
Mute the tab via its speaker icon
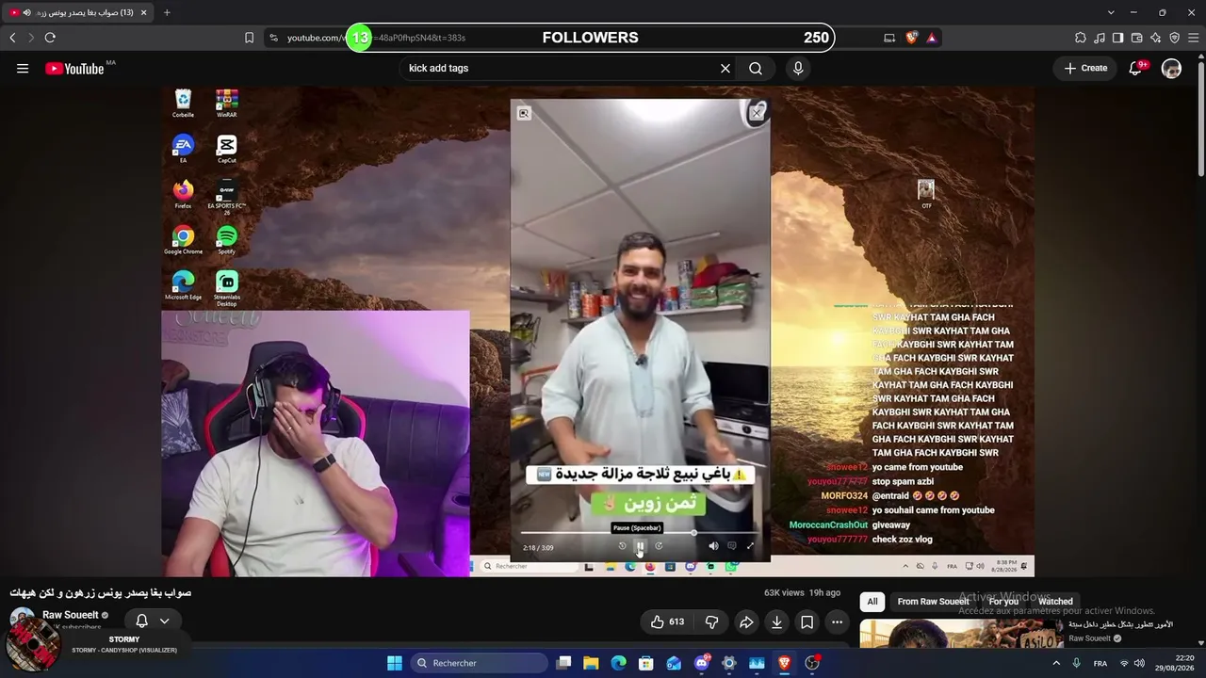point(26,12)
